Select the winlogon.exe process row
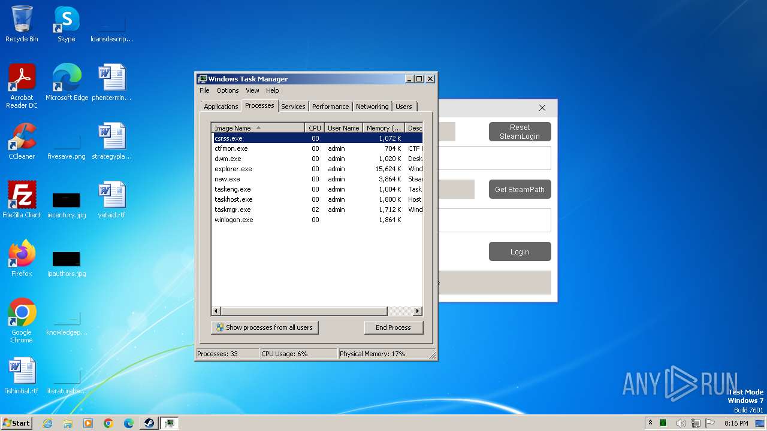This screenshot has width=767, height=431. click(x=318, y=220)
